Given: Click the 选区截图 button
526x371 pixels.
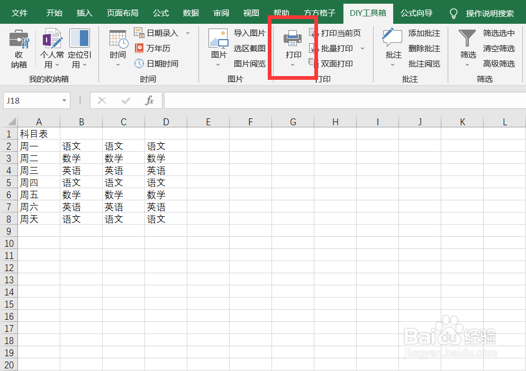Looking at the screenshot, I should click(250, 48).
